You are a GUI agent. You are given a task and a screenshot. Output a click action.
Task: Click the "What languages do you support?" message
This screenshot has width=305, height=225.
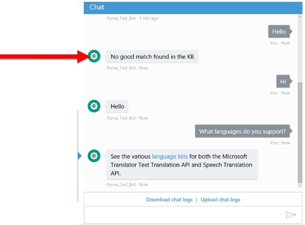tap(242, 131)
